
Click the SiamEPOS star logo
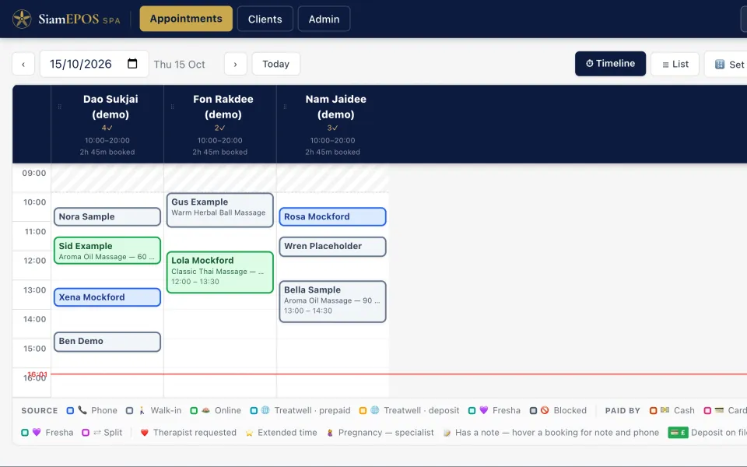(22, 19)
